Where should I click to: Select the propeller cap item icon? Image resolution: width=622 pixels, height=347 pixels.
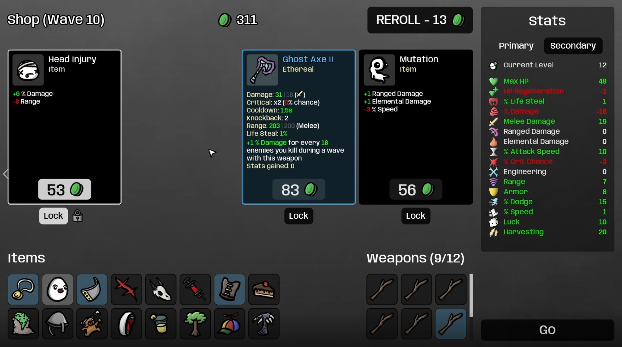pyautogui.click(x=230, y=324)
